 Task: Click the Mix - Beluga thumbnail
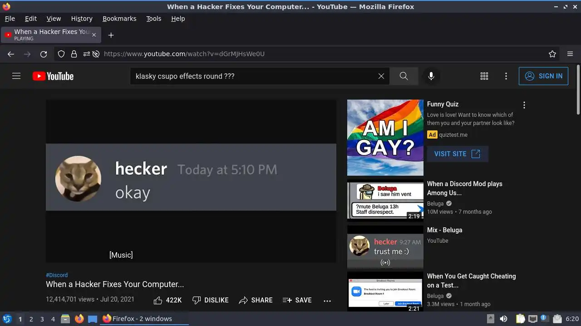coord(385,247)
